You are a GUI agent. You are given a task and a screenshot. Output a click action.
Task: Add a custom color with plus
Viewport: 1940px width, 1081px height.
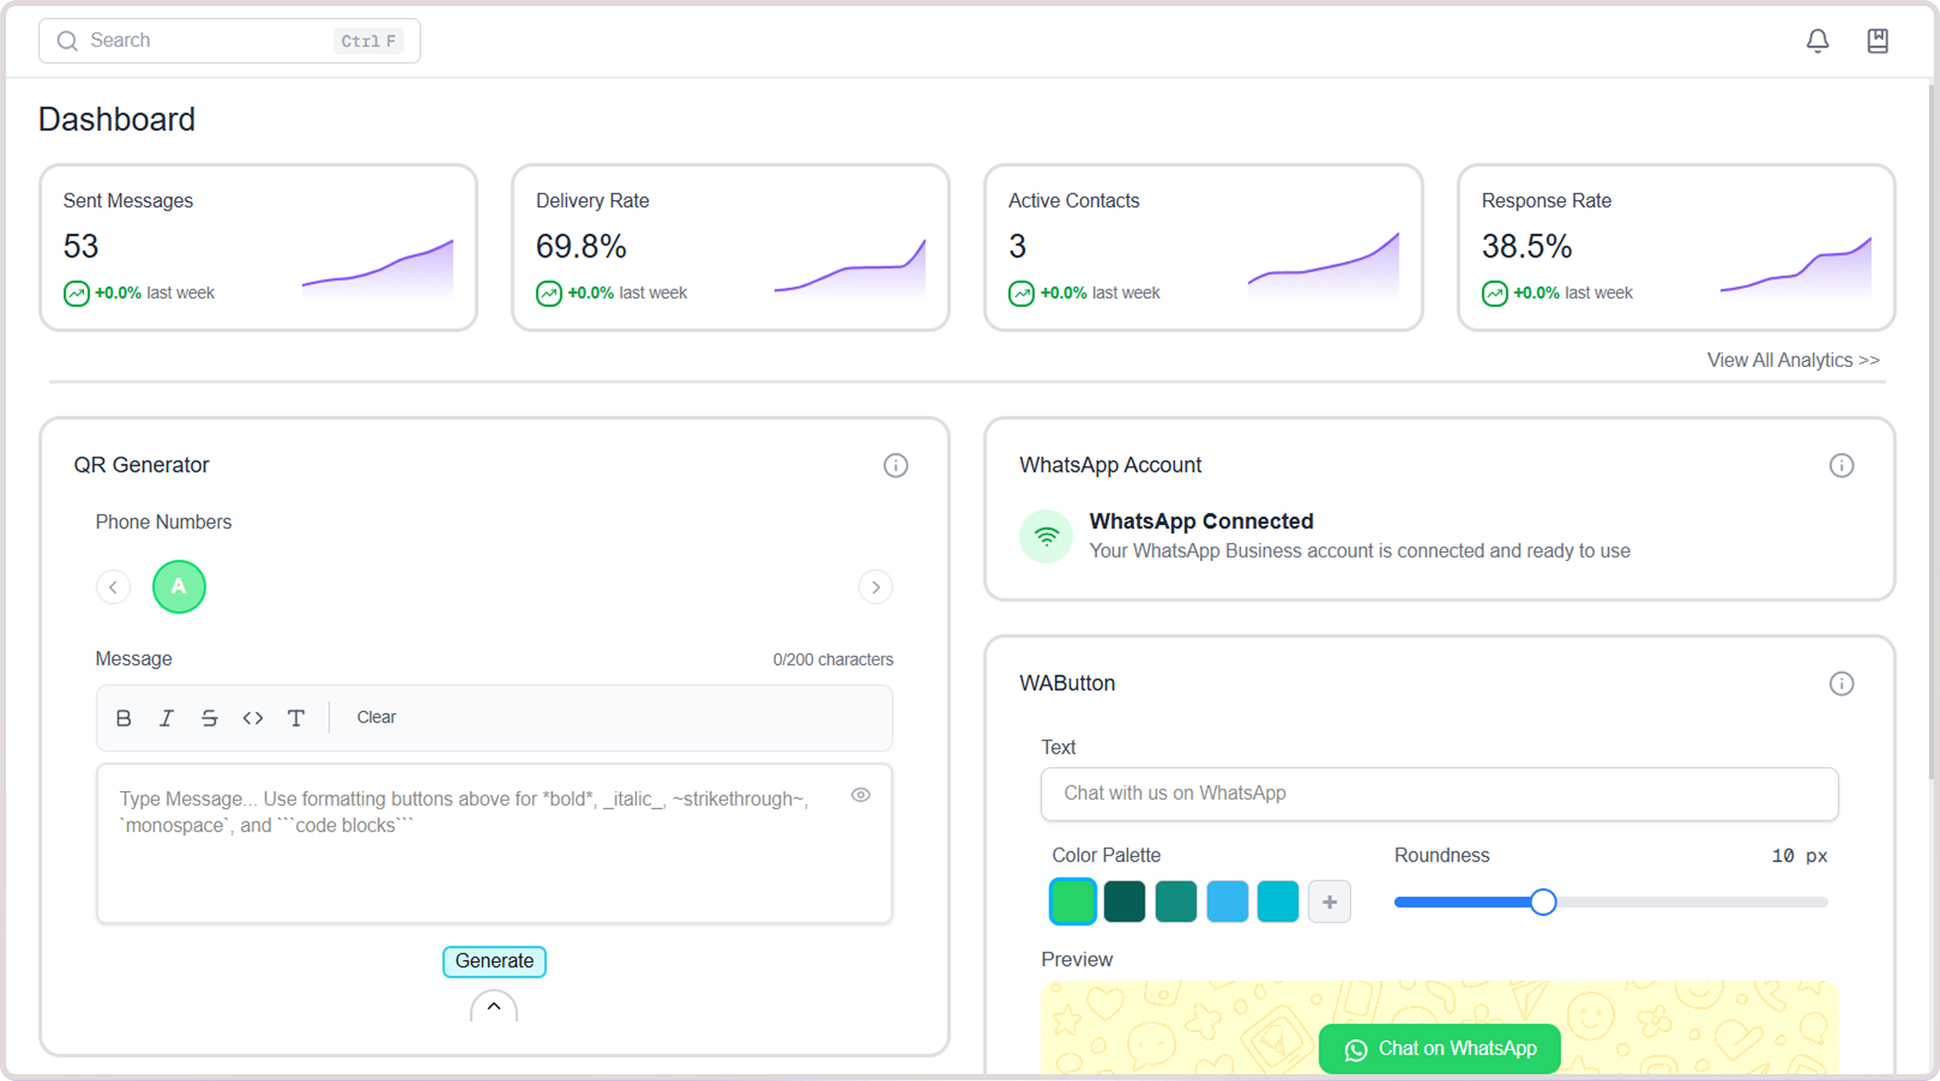click(x=1329, y=902)
